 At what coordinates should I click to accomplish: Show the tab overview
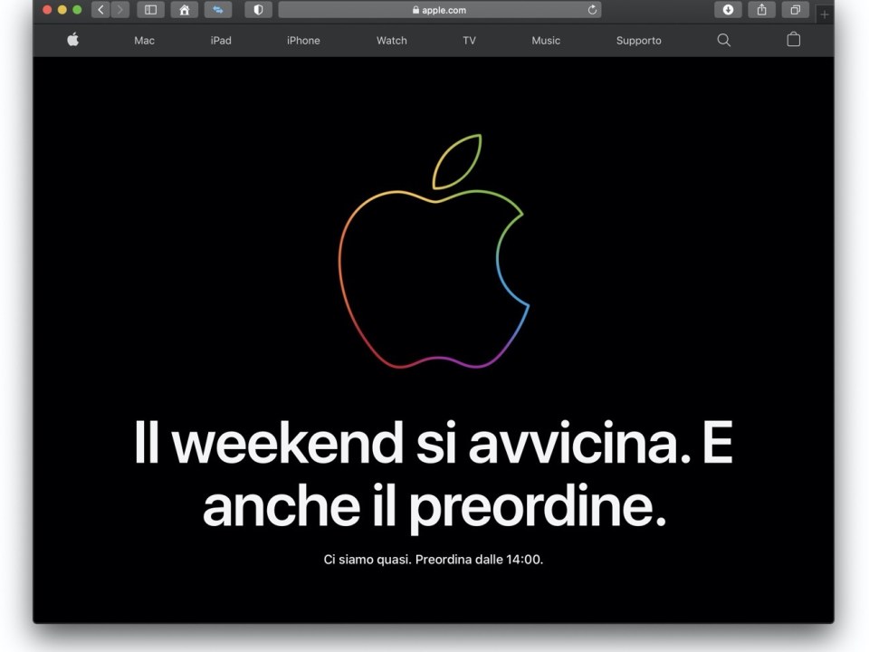coord(796,9)
